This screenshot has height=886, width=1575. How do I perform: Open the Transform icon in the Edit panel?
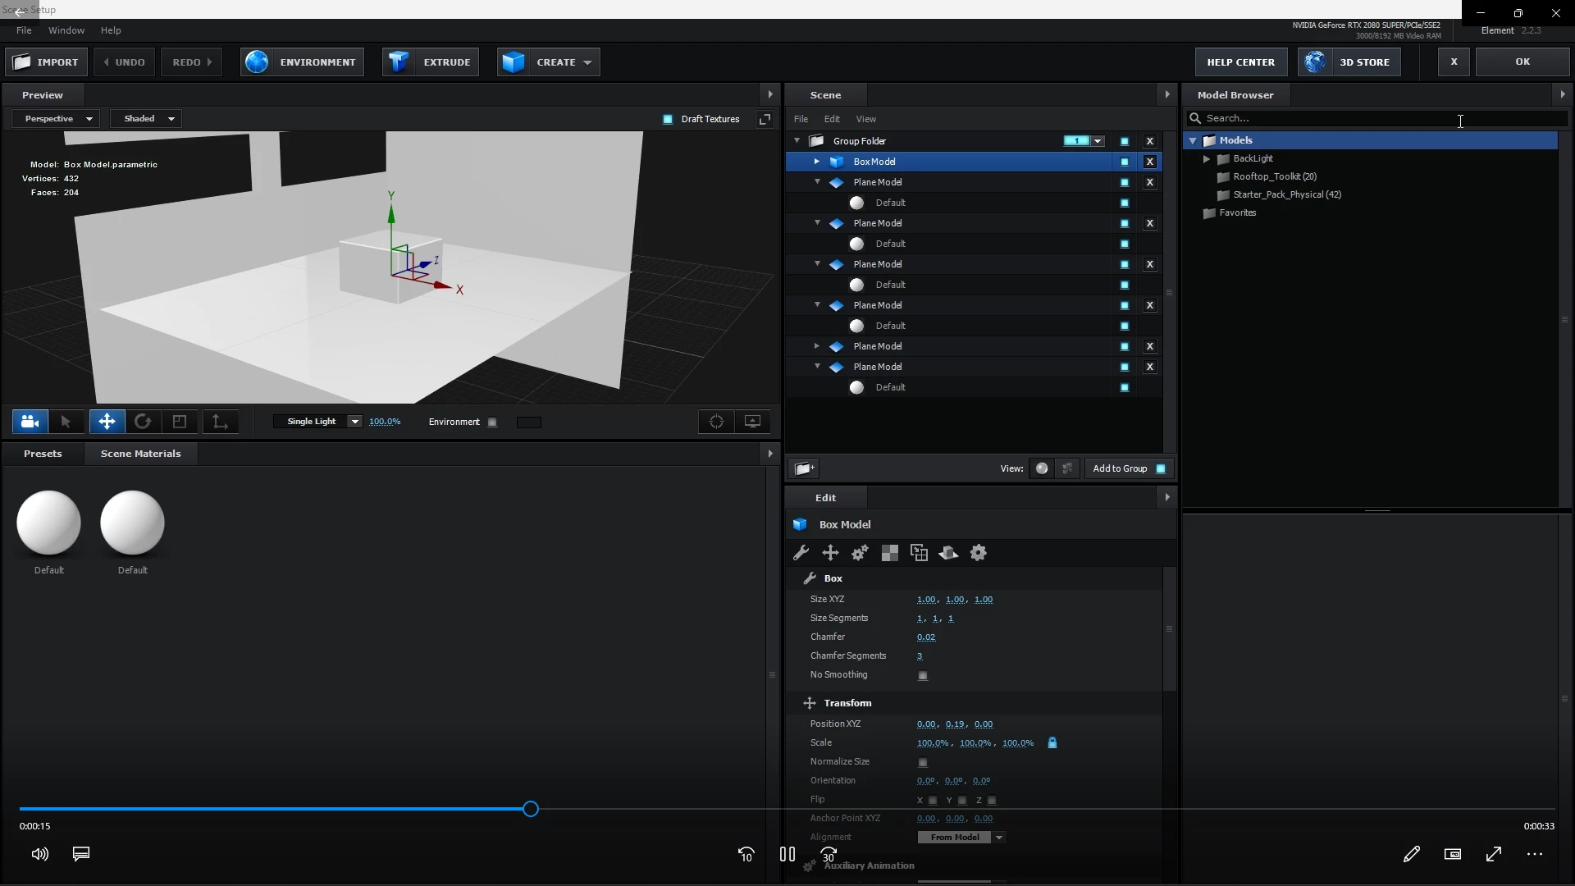point(830,553)
